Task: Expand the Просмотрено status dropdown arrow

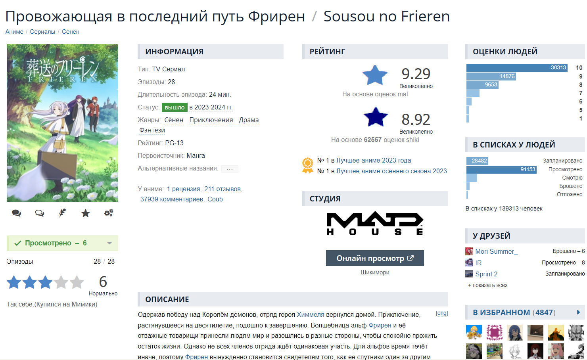Action: point(109,243)
